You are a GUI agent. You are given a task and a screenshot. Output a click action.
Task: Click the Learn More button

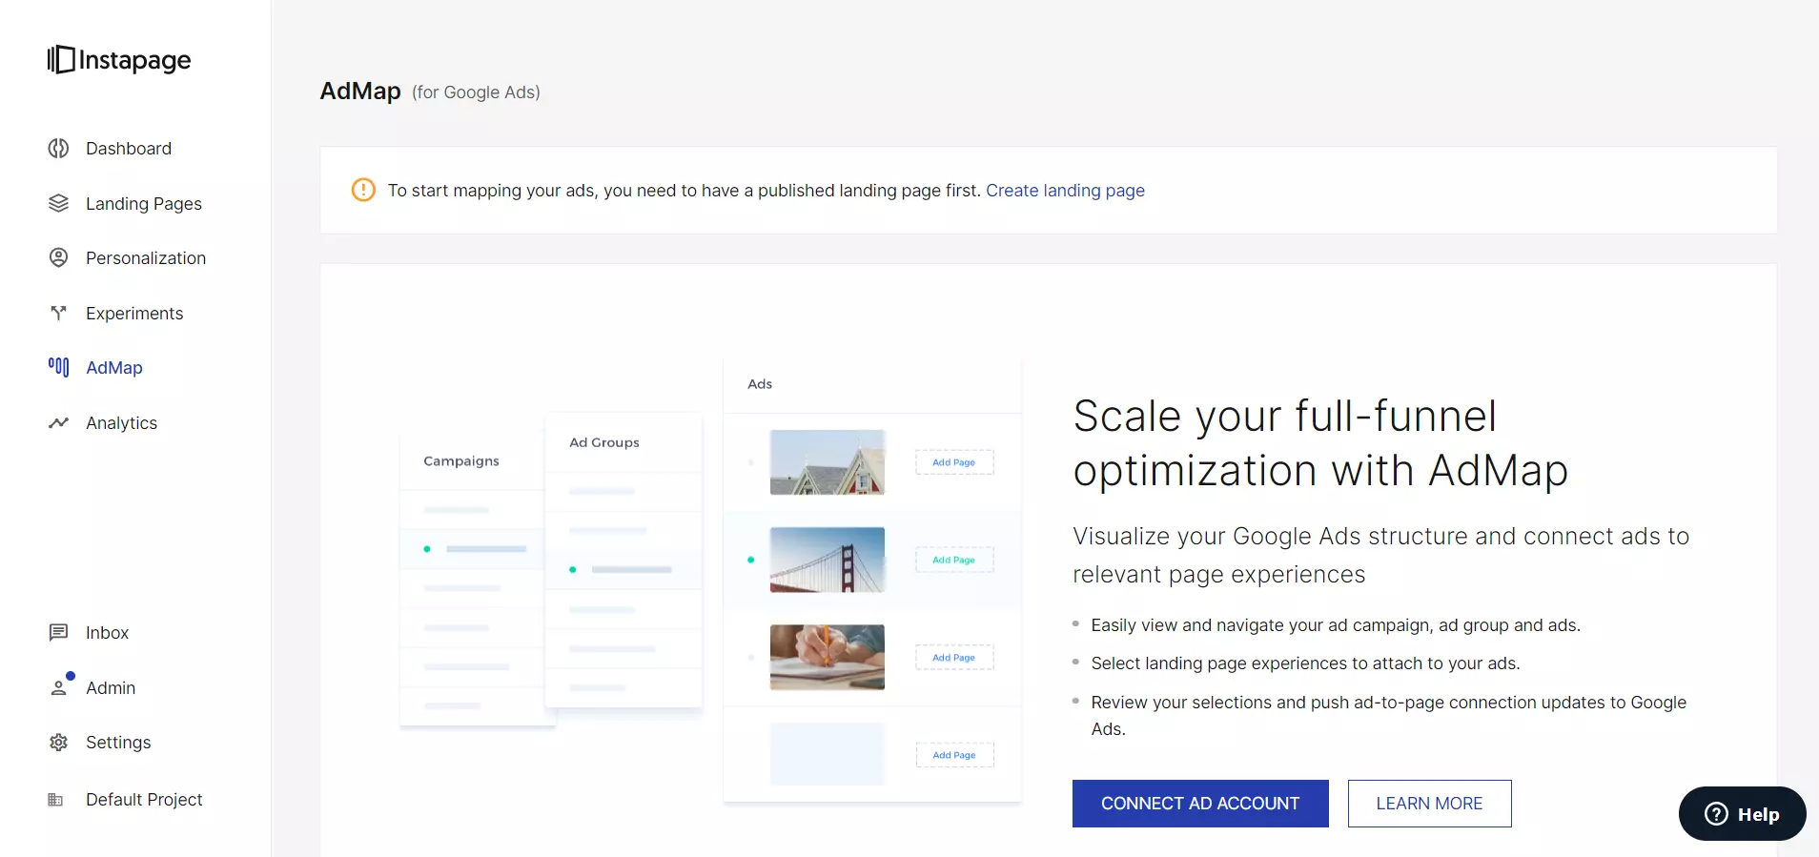(x=1428, y=804)
